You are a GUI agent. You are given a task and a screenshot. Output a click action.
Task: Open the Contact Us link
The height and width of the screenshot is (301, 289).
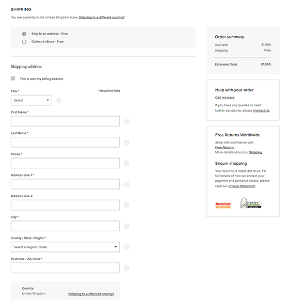(261, 110)
